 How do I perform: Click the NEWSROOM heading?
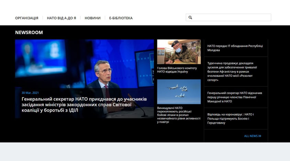coord(29,32)
